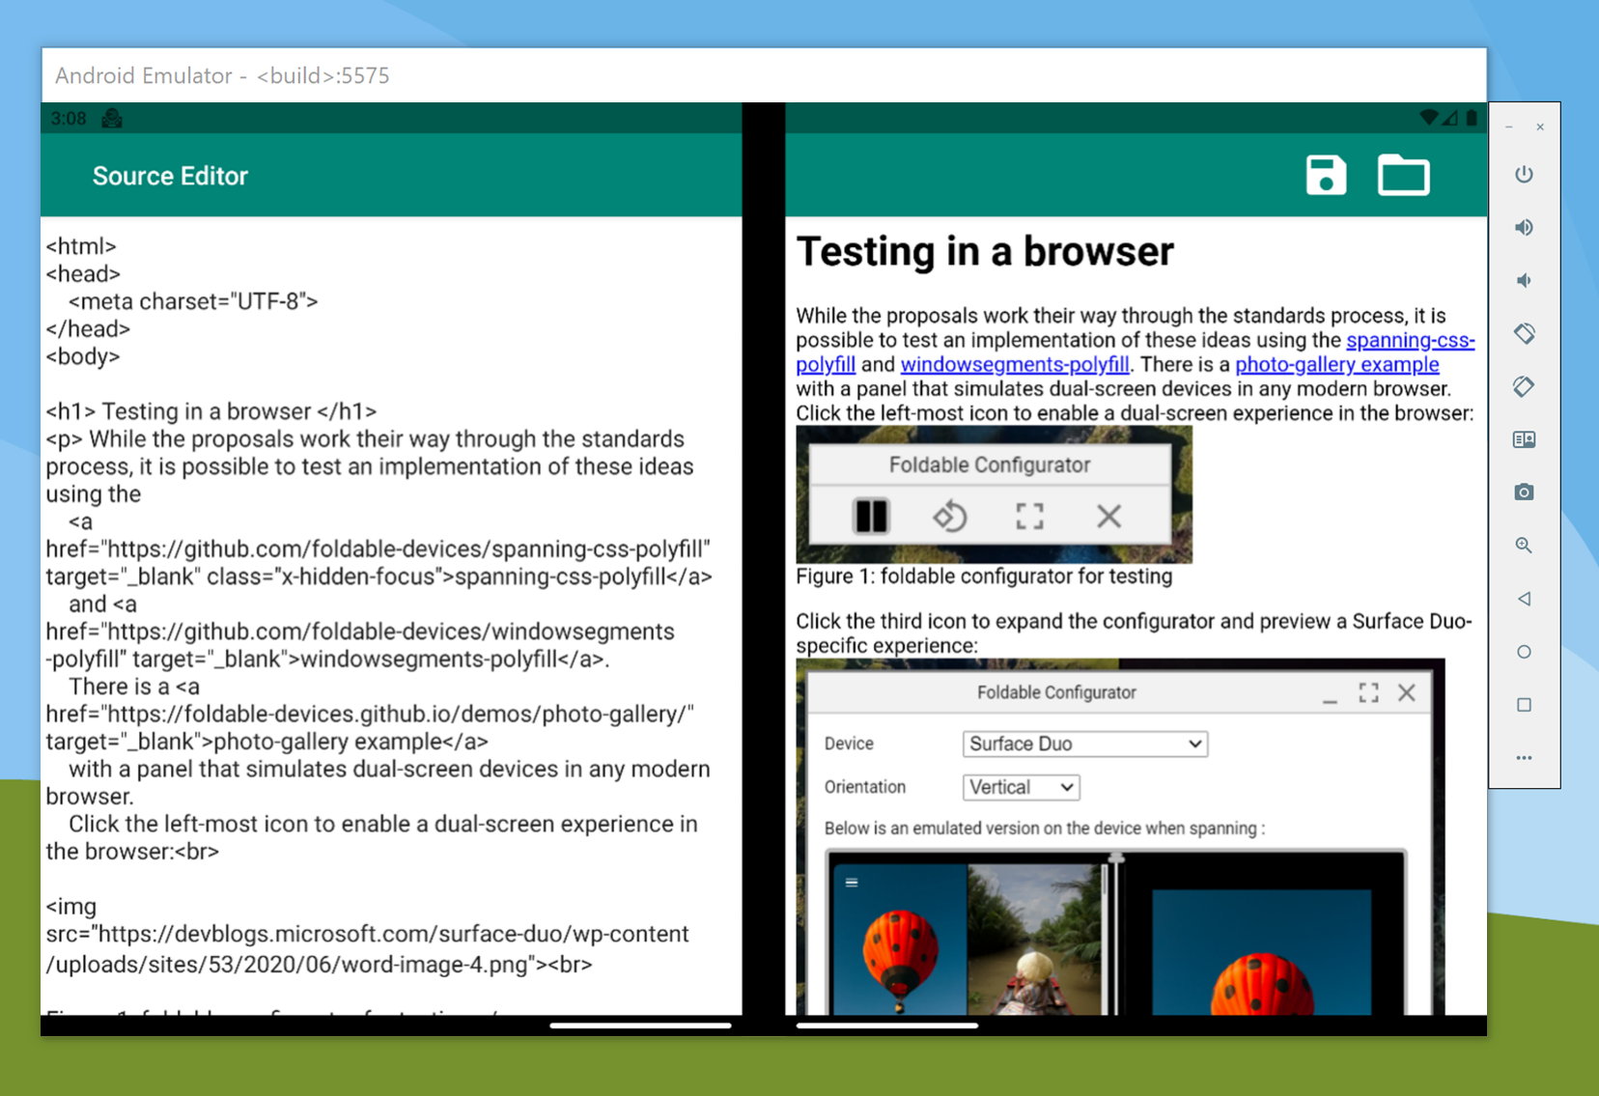The image size is (1599, 1096).
Task: Click the <h1> Testing in a browser source line
Action: tap(211, 411)
